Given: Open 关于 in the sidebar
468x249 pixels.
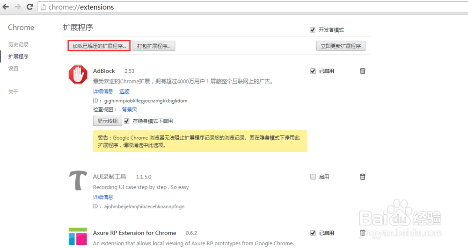Looking at the screenshot, I should click(14, 92).
